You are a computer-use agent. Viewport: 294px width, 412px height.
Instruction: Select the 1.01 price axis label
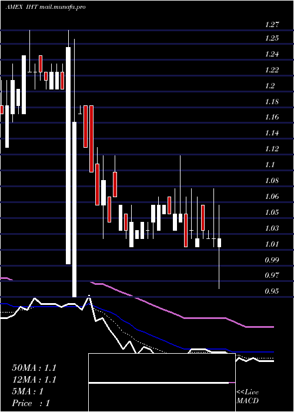pyautogui.click(x=272, y=244)
